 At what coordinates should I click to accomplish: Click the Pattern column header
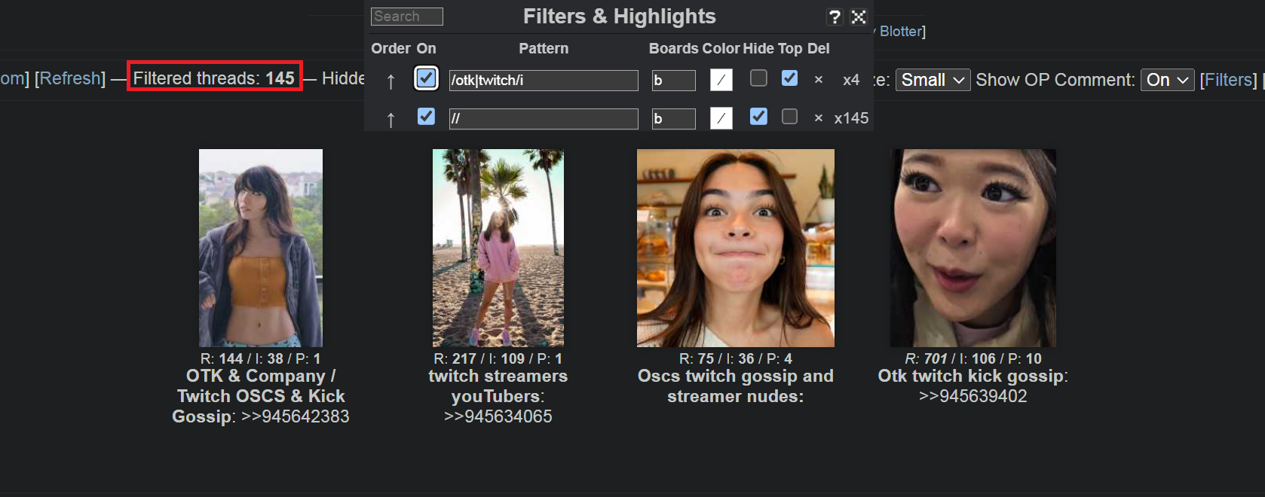(544, 48)
